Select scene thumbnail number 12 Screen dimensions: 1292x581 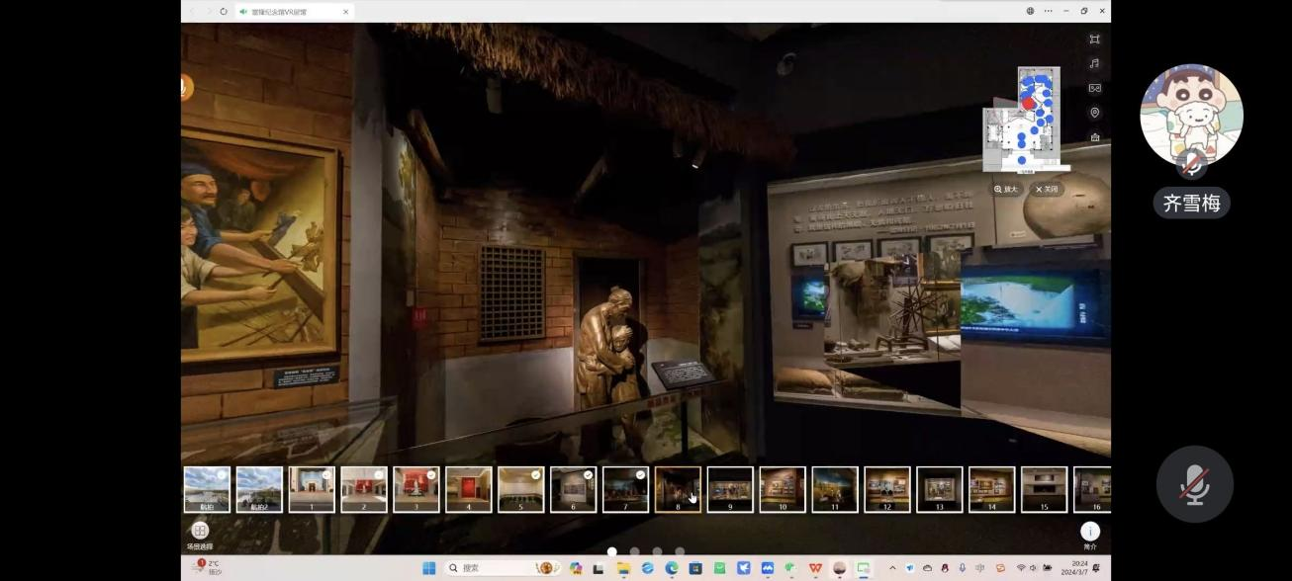887,489
